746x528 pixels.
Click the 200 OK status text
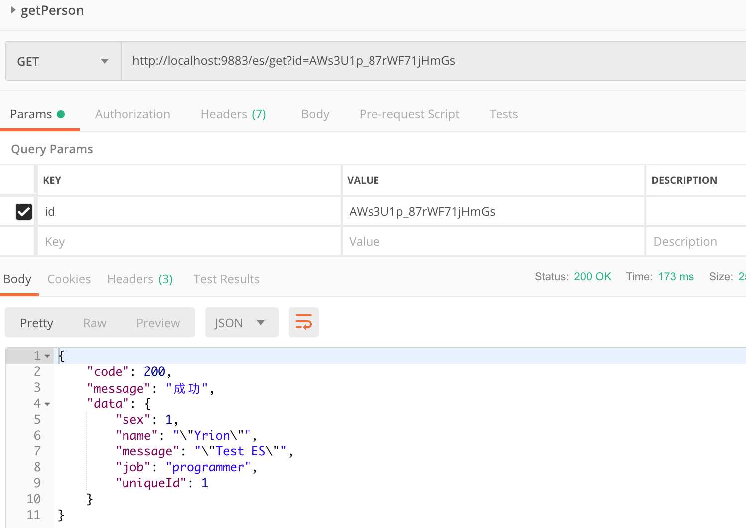(592, 277)
